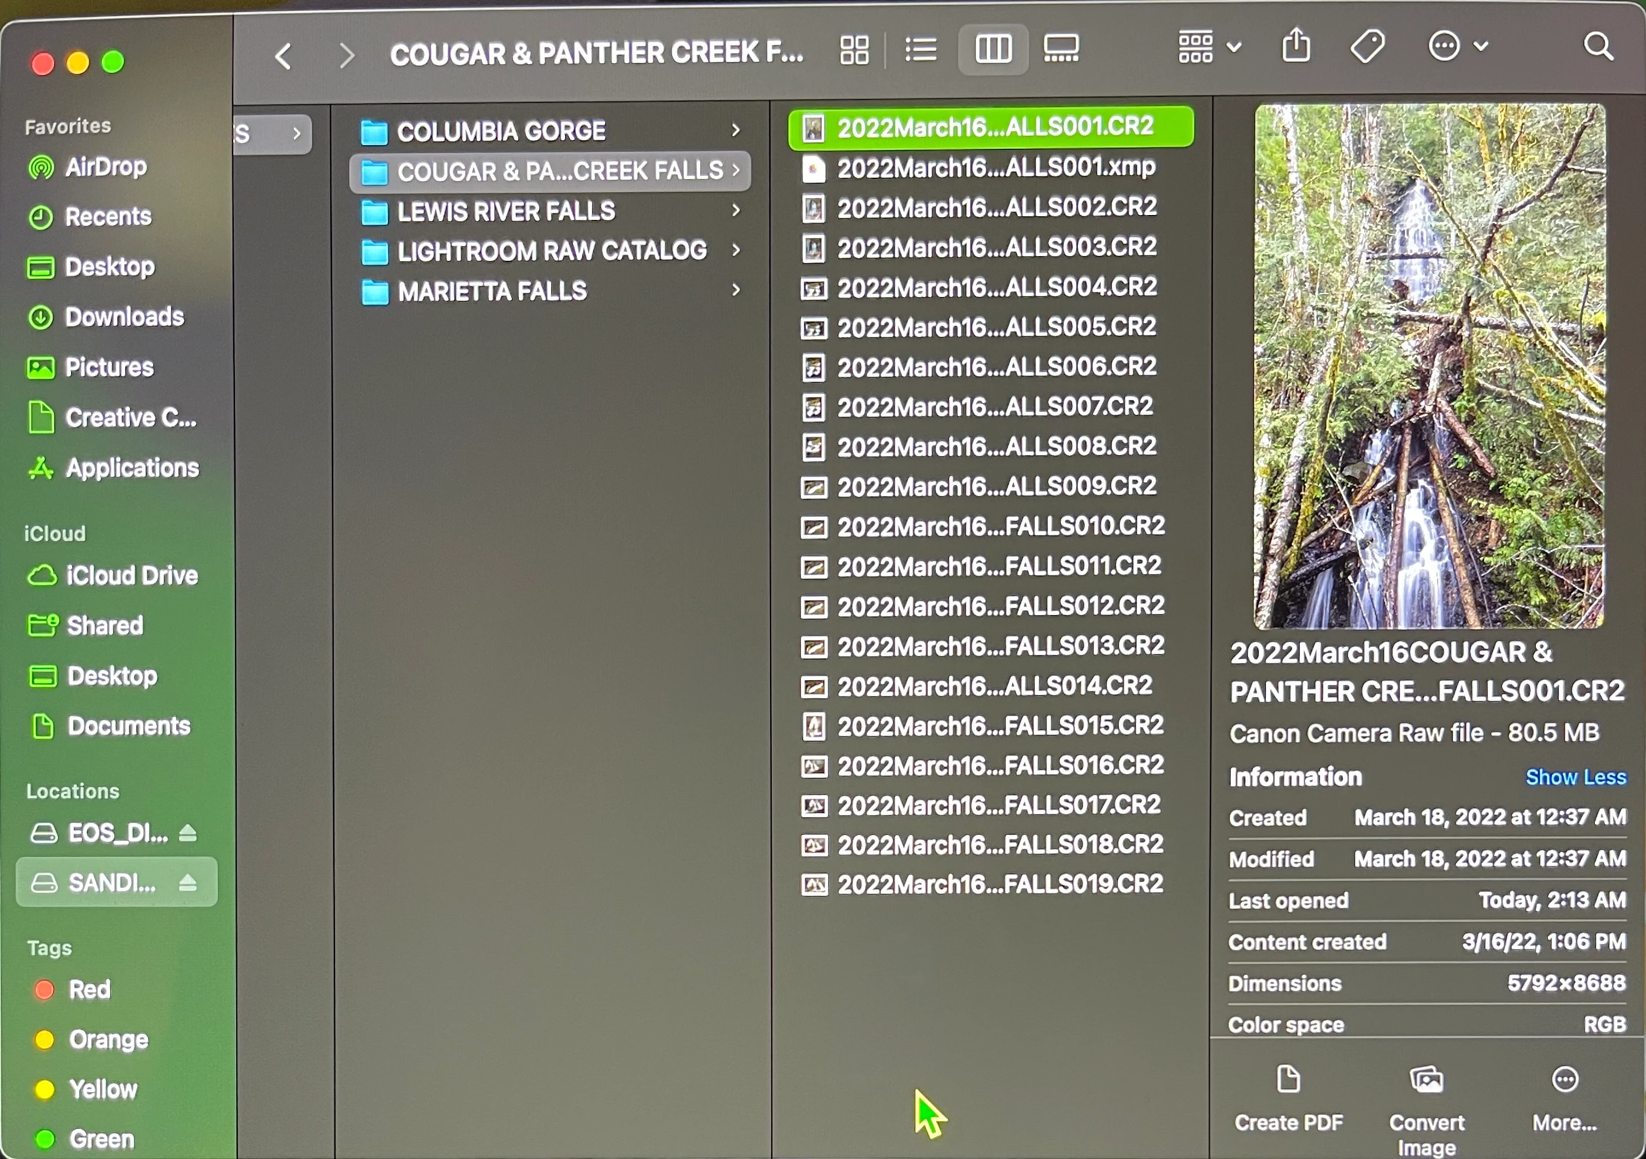The image size is (1646, 1159).
Task: Select iCloud Drive in sidebar
Action: pyautogui.click(x=131, y=575)
